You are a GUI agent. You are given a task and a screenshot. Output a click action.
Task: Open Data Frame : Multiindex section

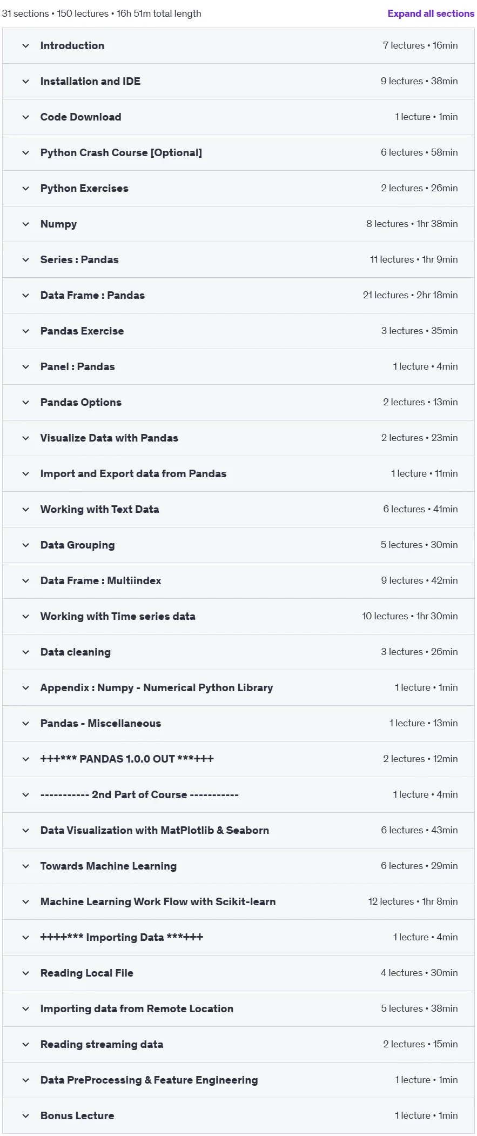click(x=238, y=581)
